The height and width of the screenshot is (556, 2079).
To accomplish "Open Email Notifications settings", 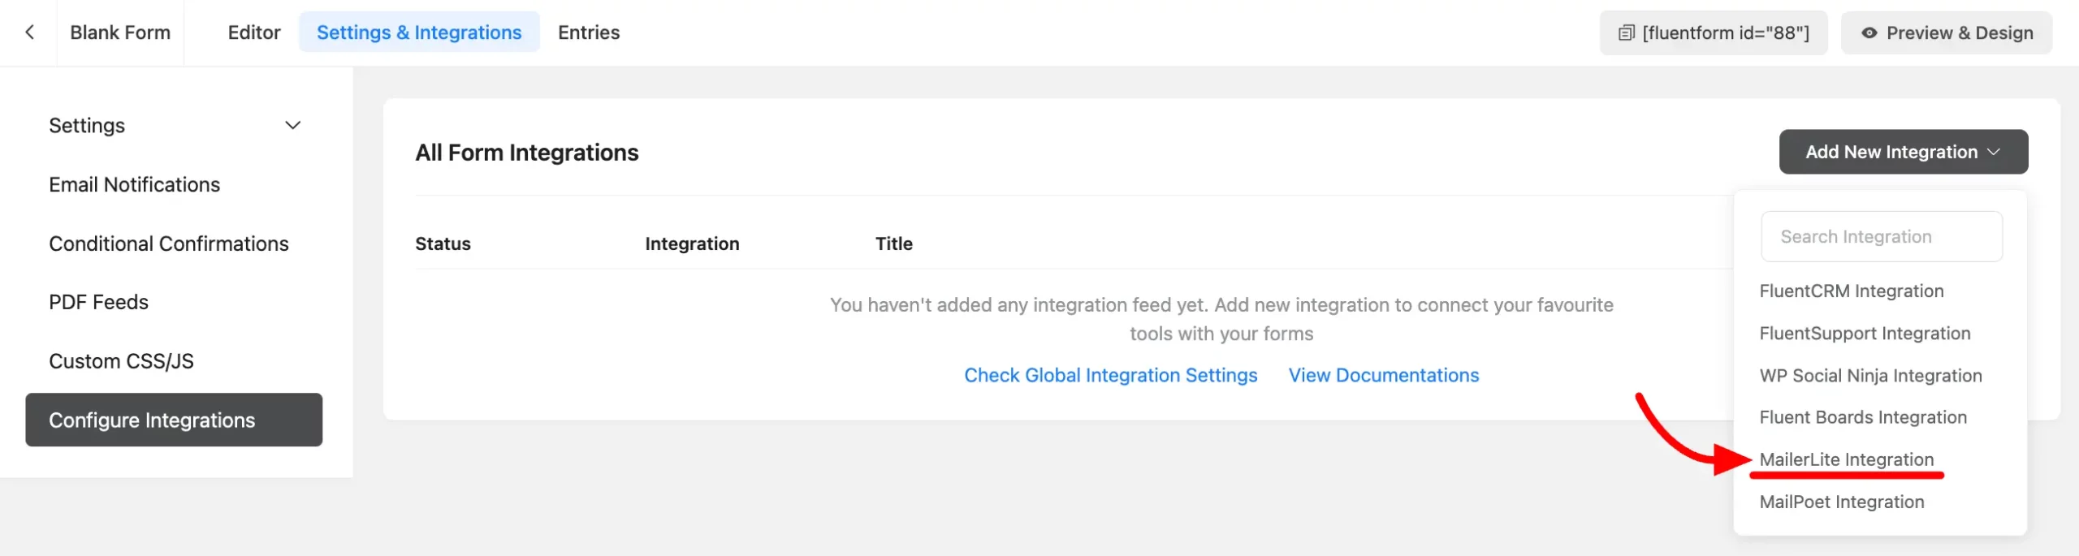I will (134, 185).
